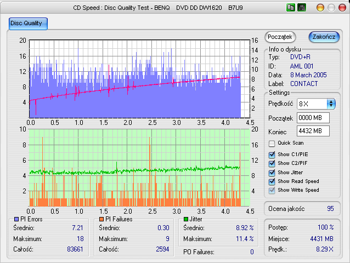Image resolution: width=350 pixels, height=263 pixels.
Task: Click the Zakończ button
Action: (x=324, y=37)
